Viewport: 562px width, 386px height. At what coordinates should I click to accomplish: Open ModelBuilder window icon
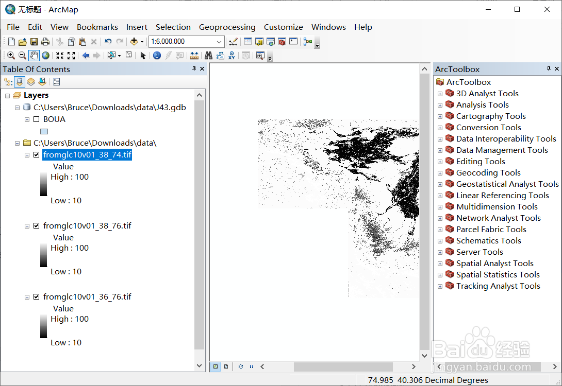pyautogui.click(x=307, y=42)
